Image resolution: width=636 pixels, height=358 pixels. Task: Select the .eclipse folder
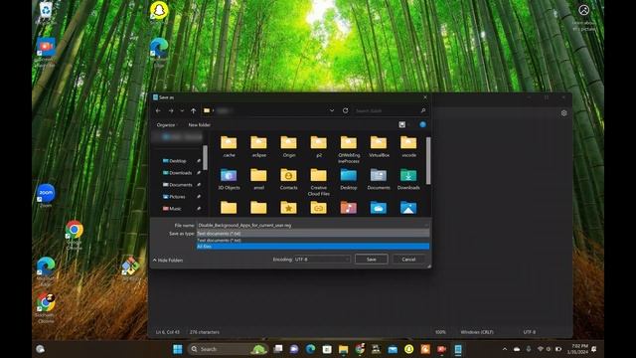(258, 146)
